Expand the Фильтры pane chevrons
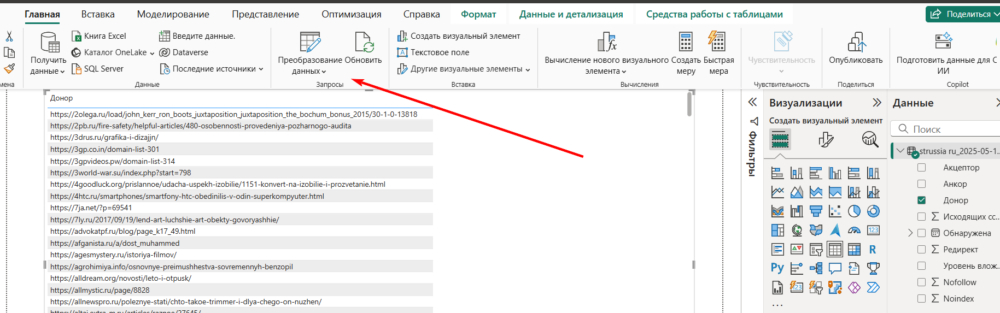The height and width of the screenshot is (313, 1000). (752, 102)
